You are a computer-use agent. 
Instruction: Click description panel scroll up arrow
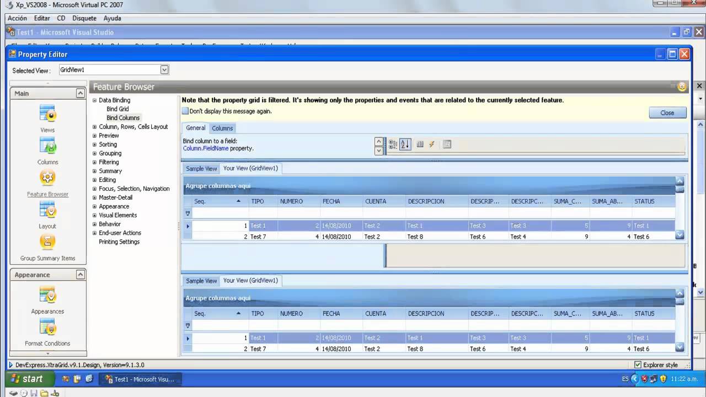click(x=378, y=141)
